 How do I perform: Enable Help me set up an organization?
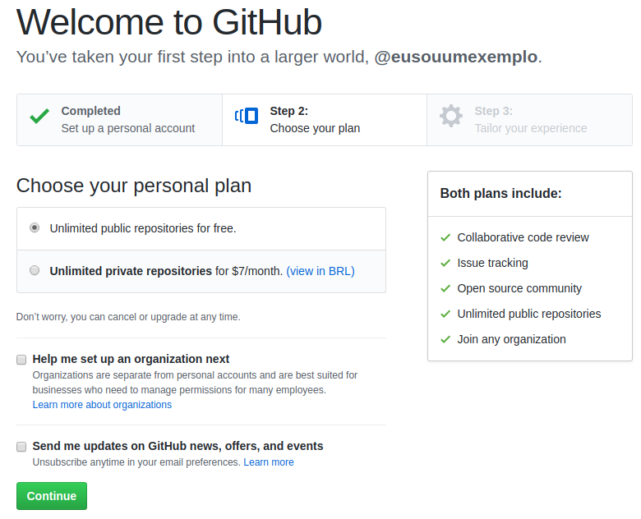(x=21, y=360)
